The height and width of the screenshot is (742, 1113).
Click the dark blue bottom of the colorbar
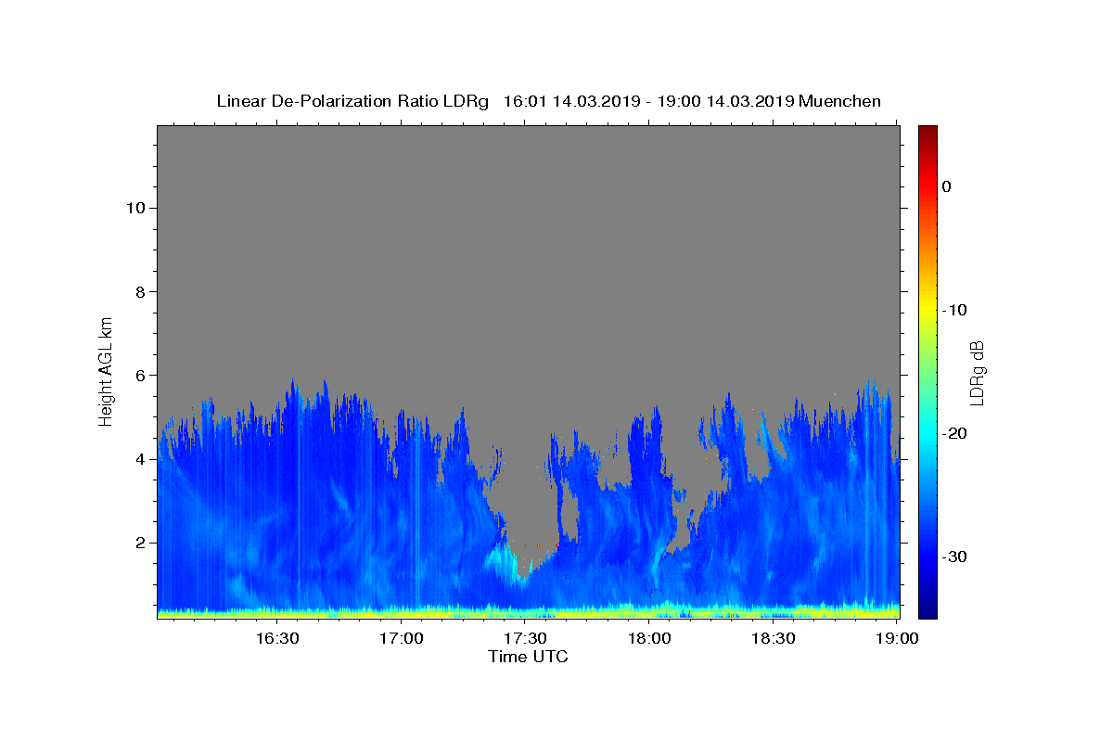coord(927,608)
